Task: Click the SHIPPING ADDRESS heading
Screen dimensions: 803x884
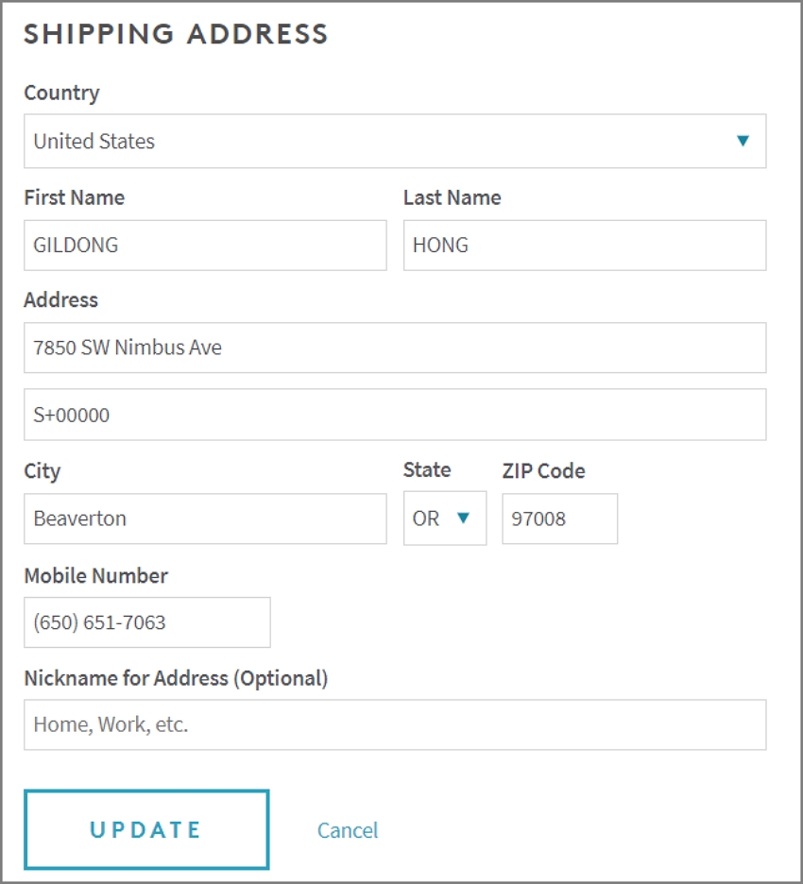Action: pyautogui.click(x=176, y=34)
